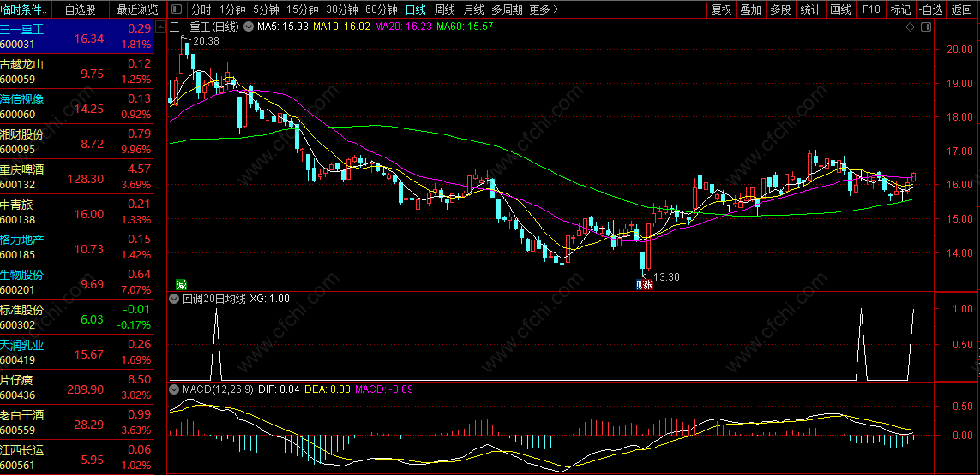
Task: Select 古越龙山 600059 in stock list
Action: click(x=77, y=71)
